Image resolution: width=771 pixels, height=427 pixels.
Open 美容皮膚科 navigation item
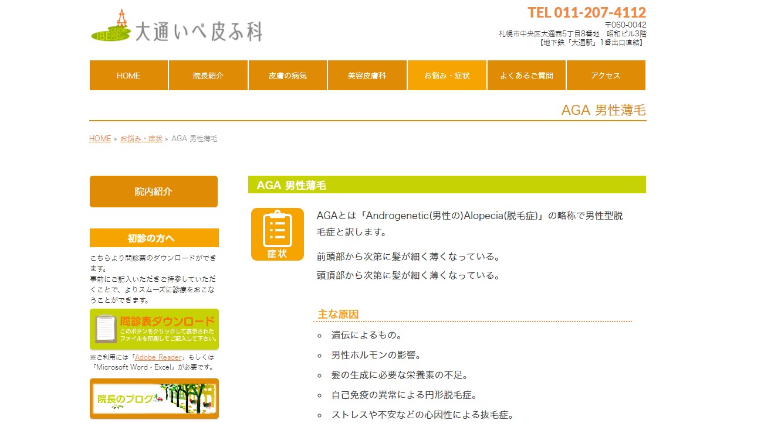click(367, 76)
